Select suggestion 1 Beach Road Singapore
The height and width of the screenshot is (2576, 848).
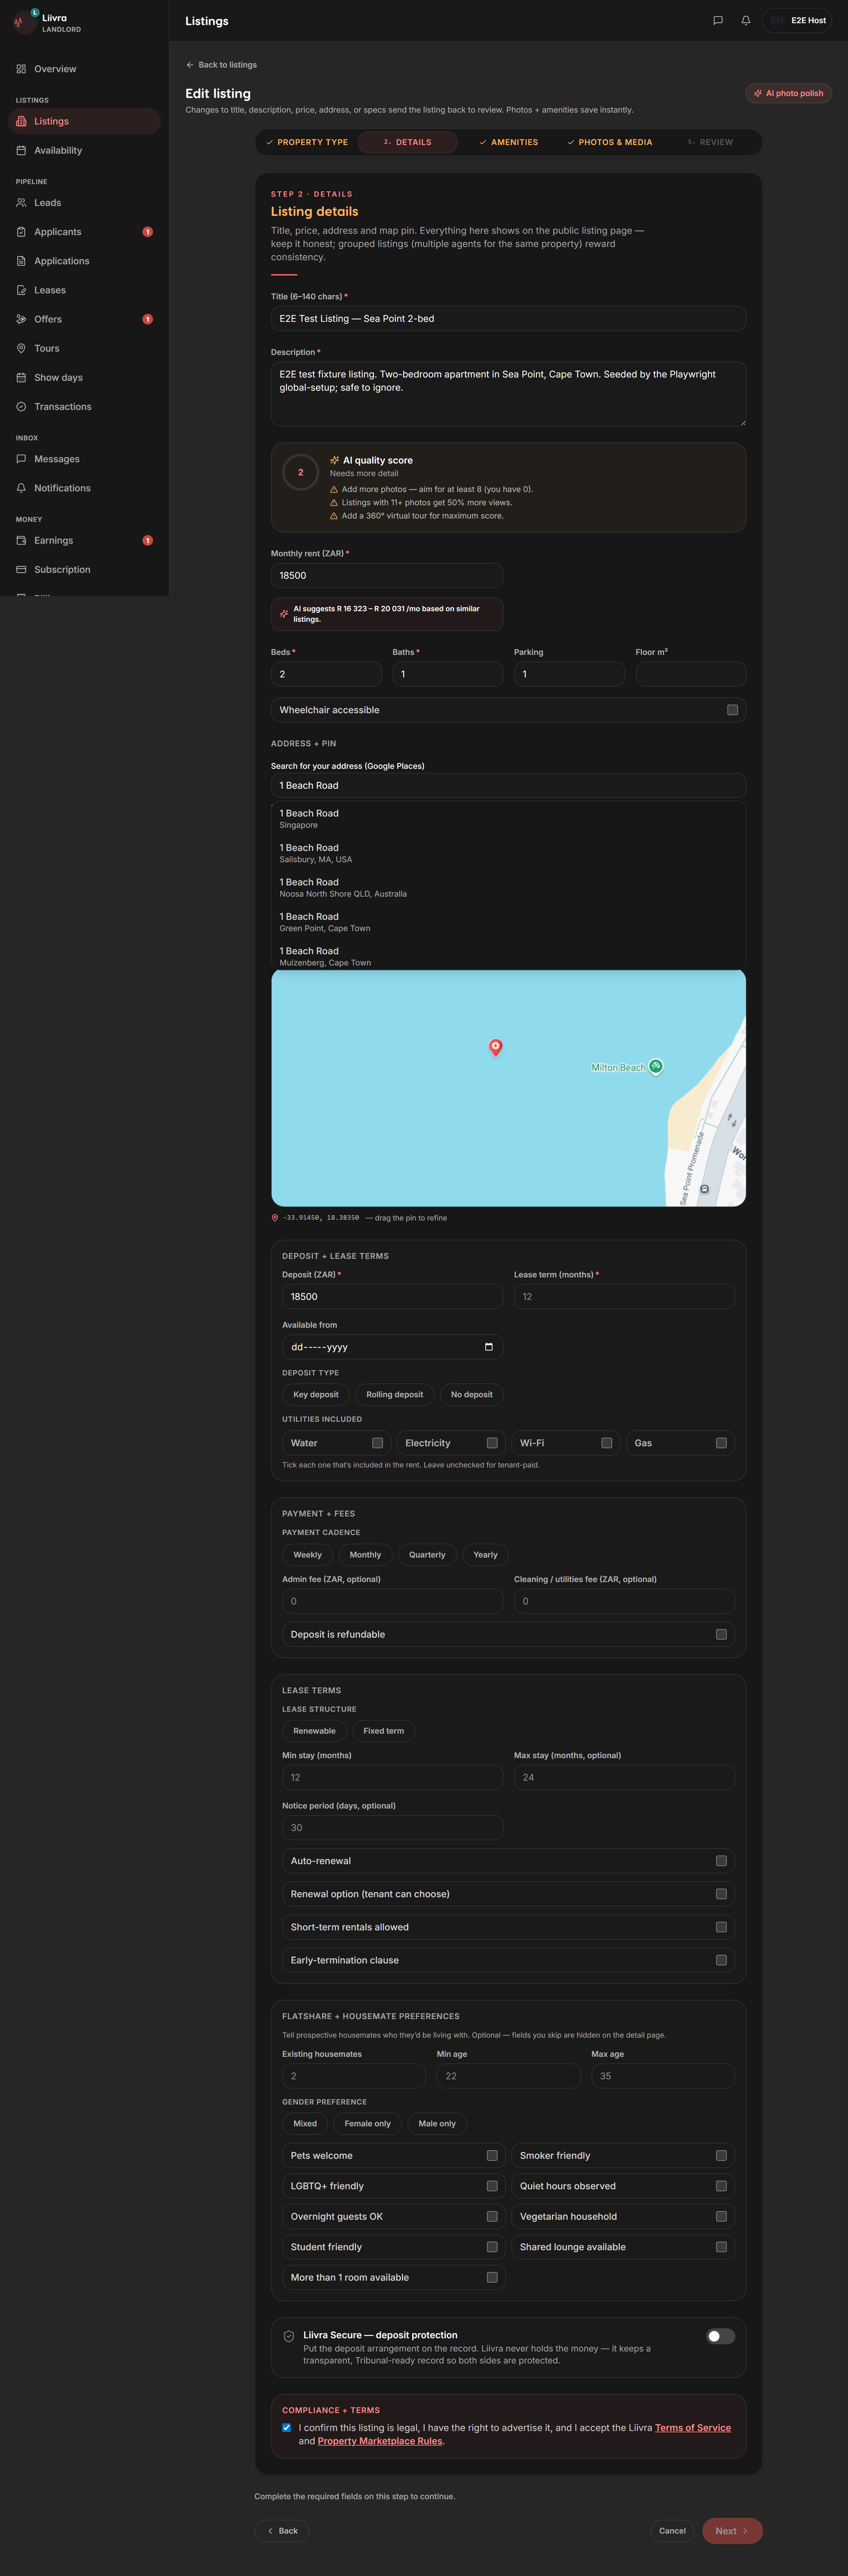508,819
